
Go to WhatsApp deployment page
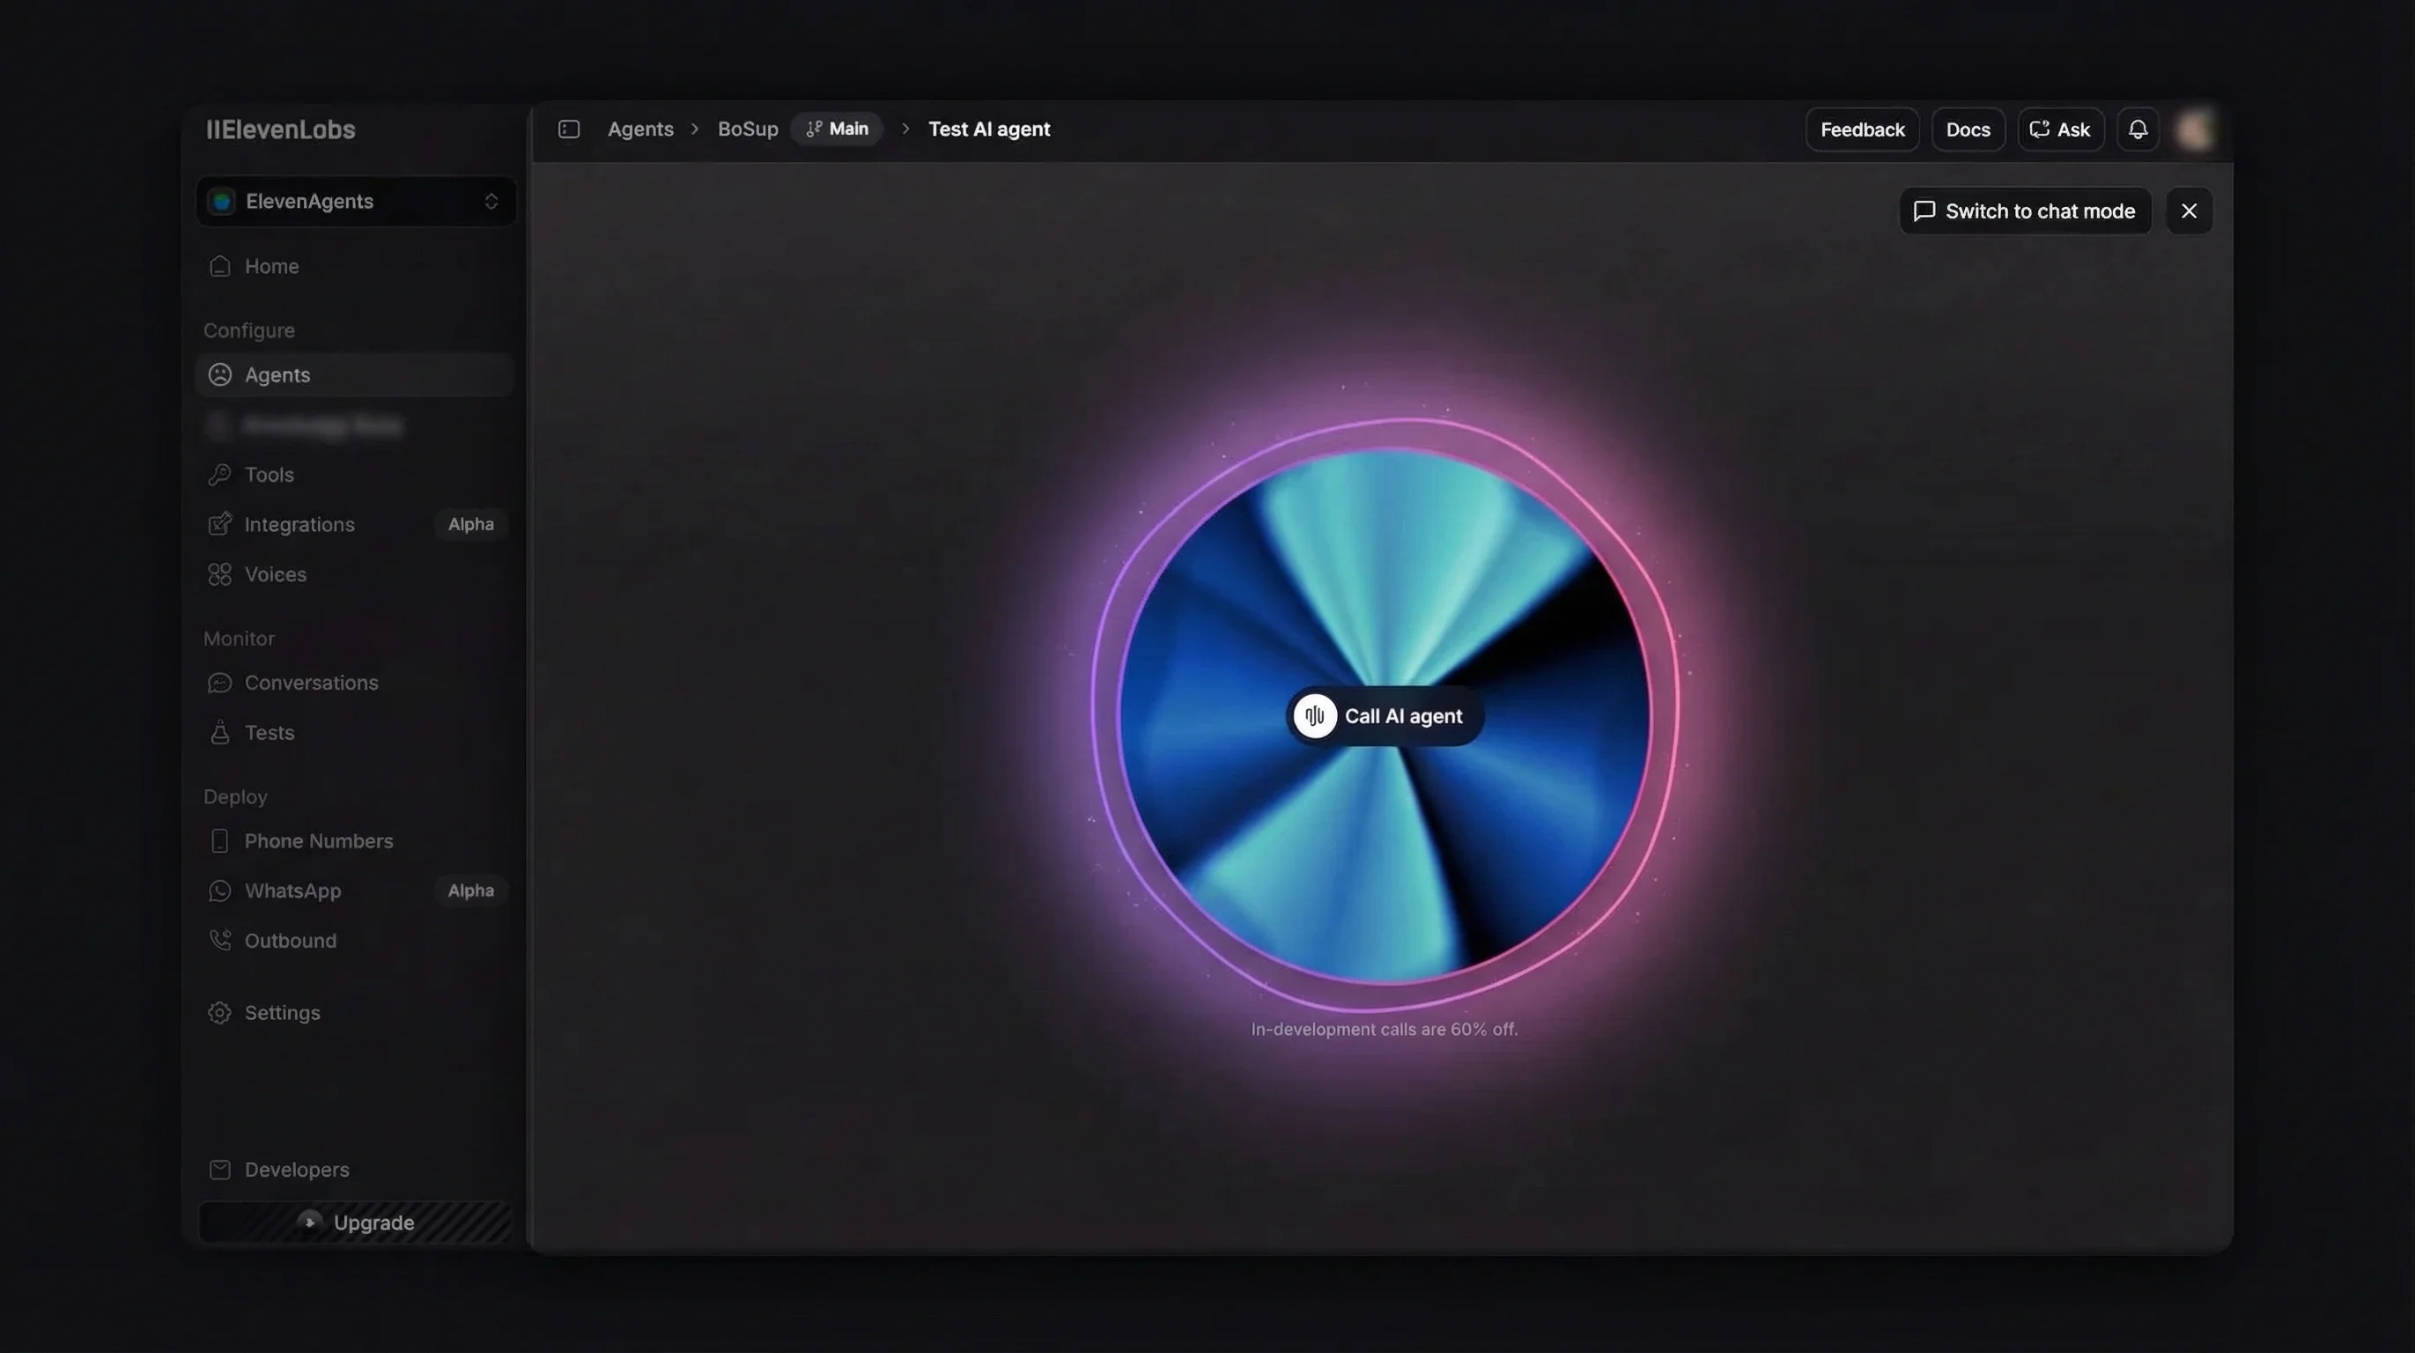click(x=292, y=891)
